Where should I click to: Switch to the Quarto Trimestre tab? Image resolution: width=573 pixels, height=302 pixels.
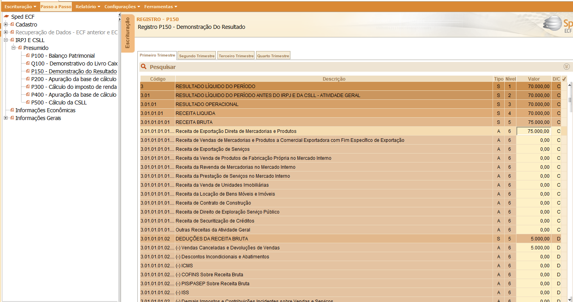(x=273, y=56)
